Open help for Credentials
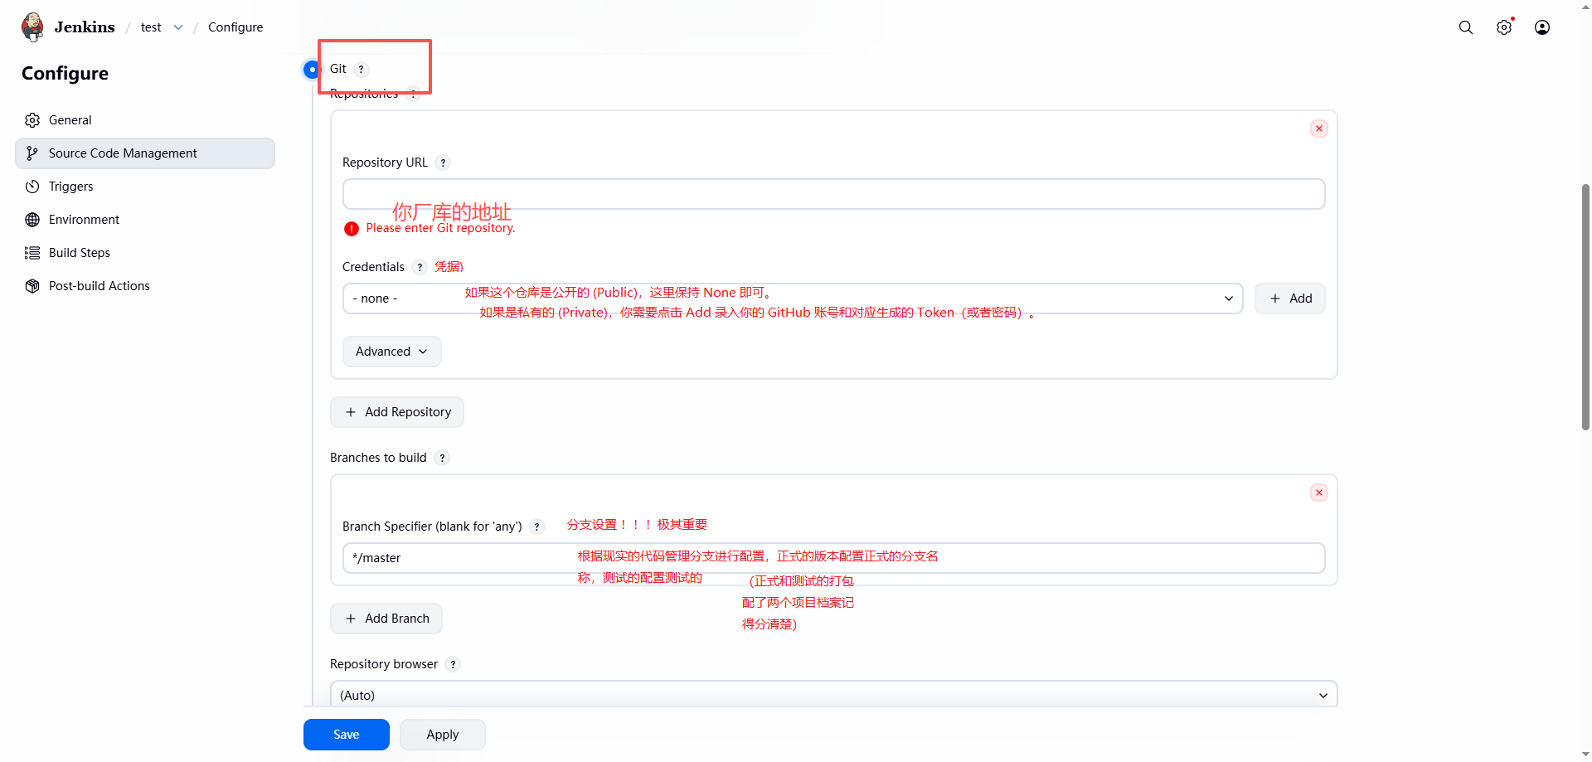Image resolution: width=1592 pixels, height=762 pixels. click(420, 267)
